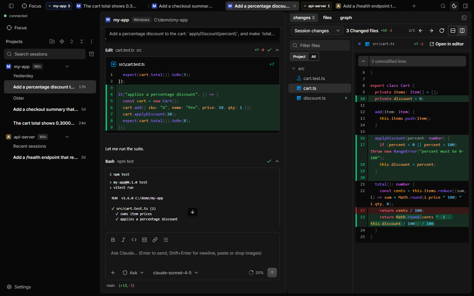Switch to unified diff view
The height and width of the screenshot is (296, 474).
pos(453,31)
